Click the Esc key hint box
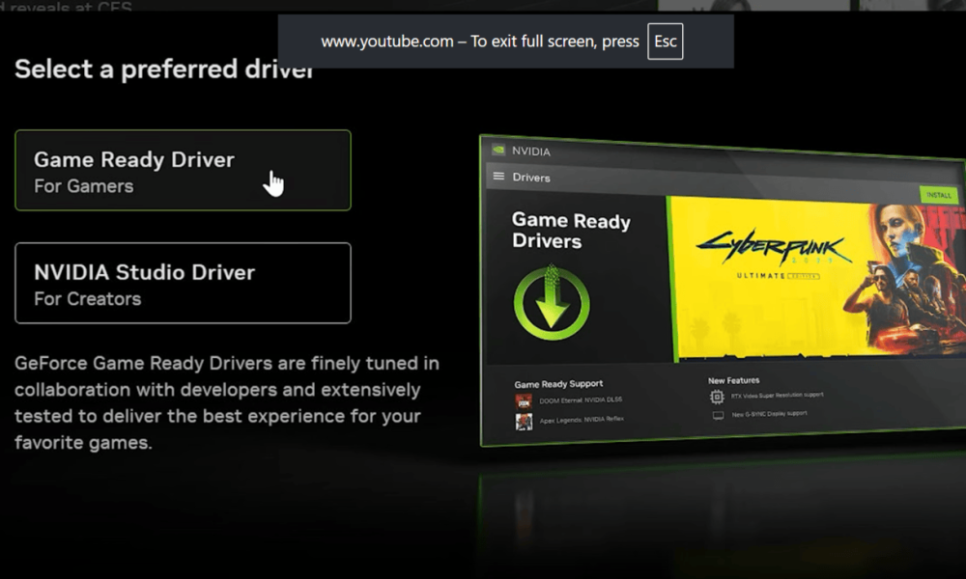 pos(666,41)
